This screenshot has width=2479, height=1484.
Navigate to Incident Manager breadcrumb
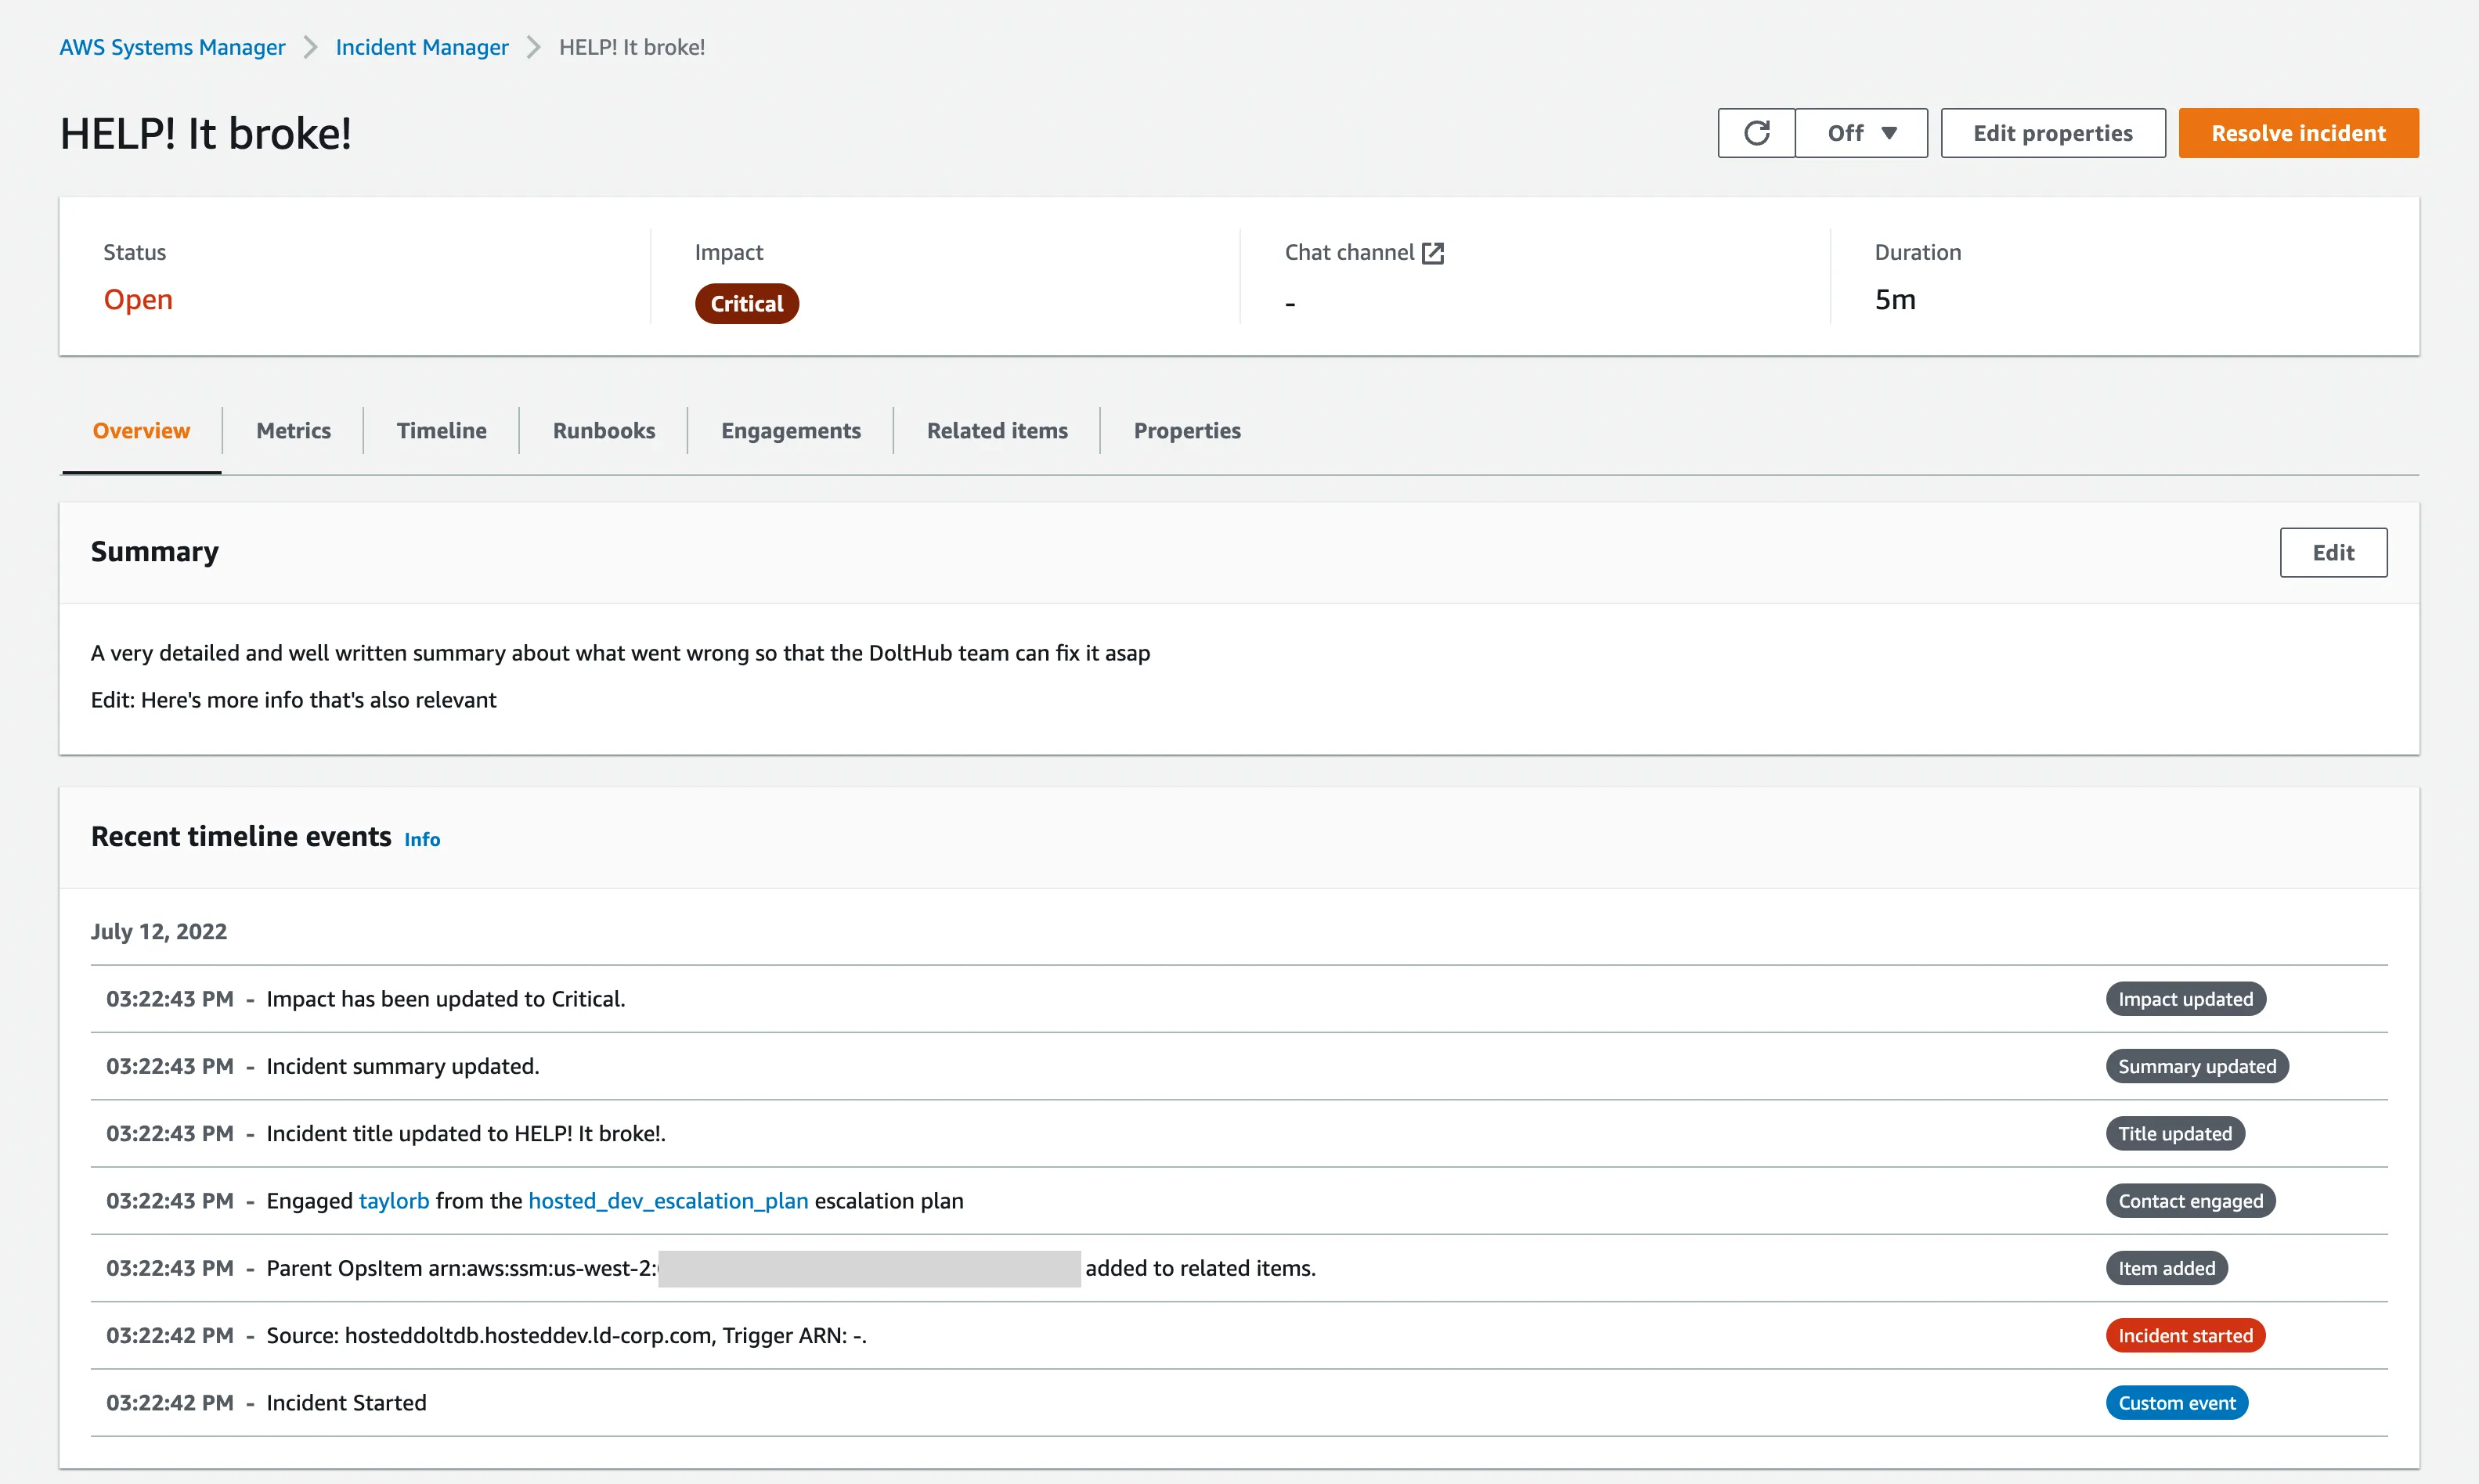point(421,46)
